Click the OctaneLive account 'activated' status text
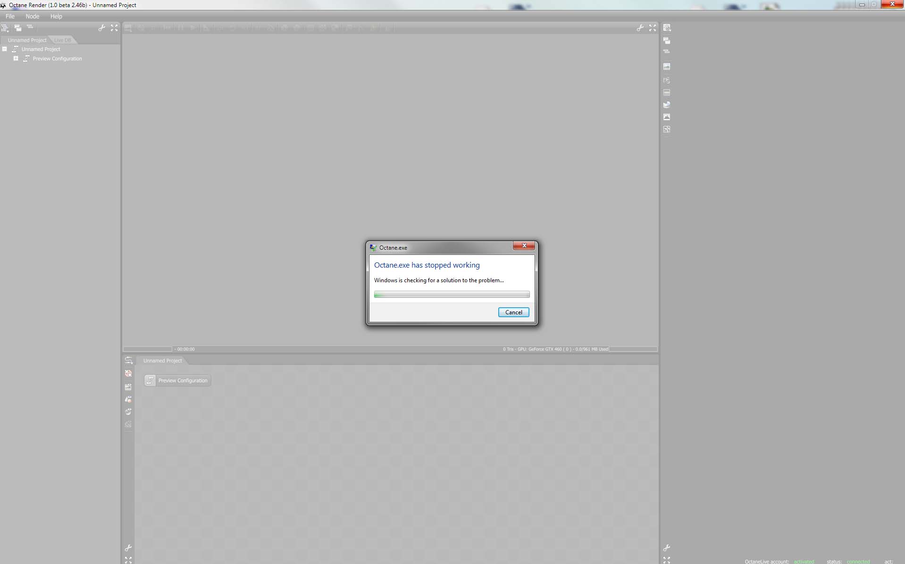This screenshot has width=905, height=564. click(x=804, y=562)
